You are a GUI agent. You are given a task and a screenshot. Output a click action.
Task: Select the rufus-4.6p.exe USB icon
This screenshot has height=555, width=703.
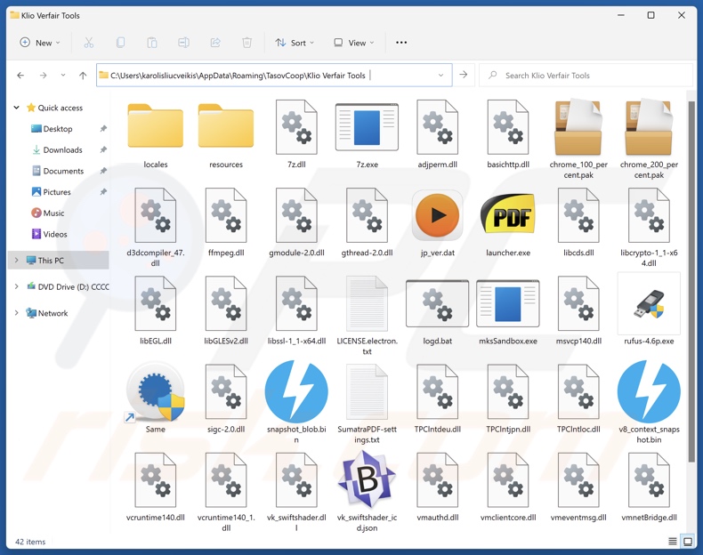coord(649,303)
